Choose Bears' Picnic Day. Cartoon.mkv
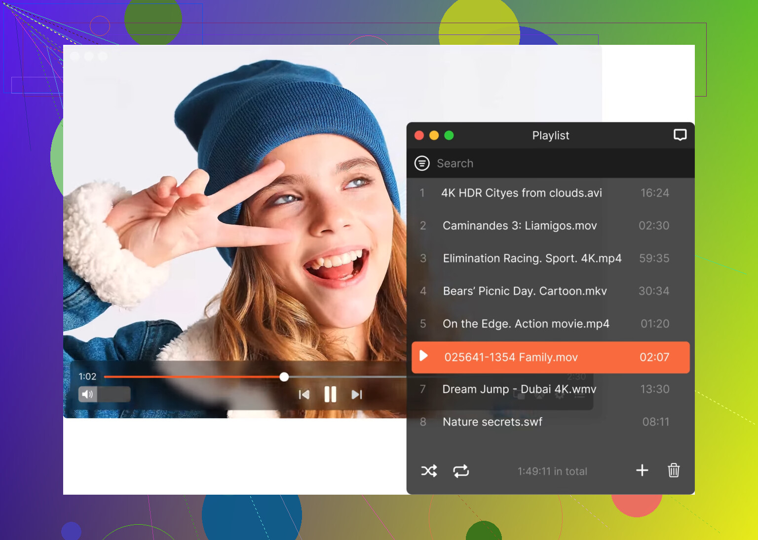This screenshot has width=758, height=540. (550, 291)
